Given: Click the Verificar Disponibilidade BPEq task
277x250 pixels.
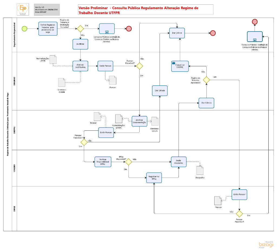Looking at the screenshot, I should [103, 162].
